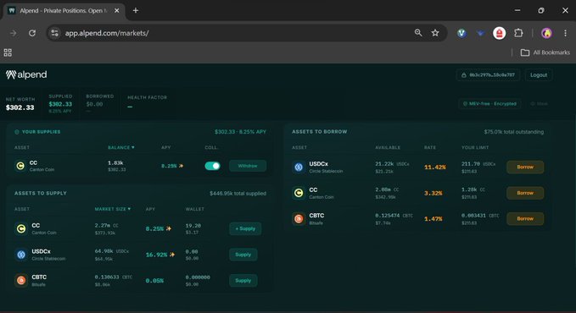The height and width of the screenshot is (313, 576).
Task: Open site information icon in address bar
Action: 55,33
